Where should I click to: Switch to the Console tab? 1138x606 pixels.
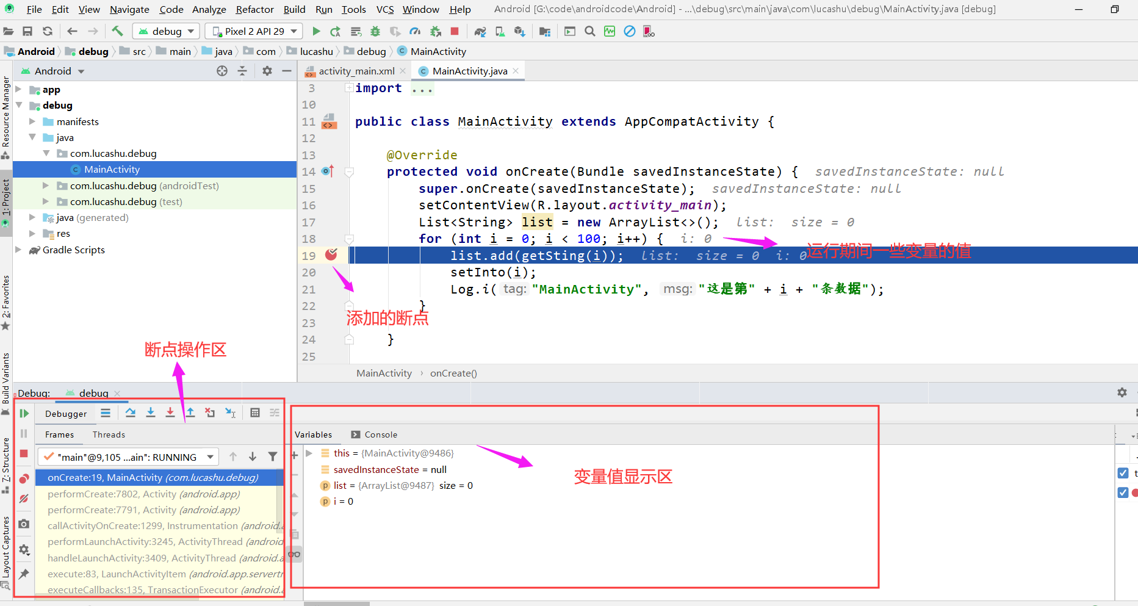pos(374,435)
